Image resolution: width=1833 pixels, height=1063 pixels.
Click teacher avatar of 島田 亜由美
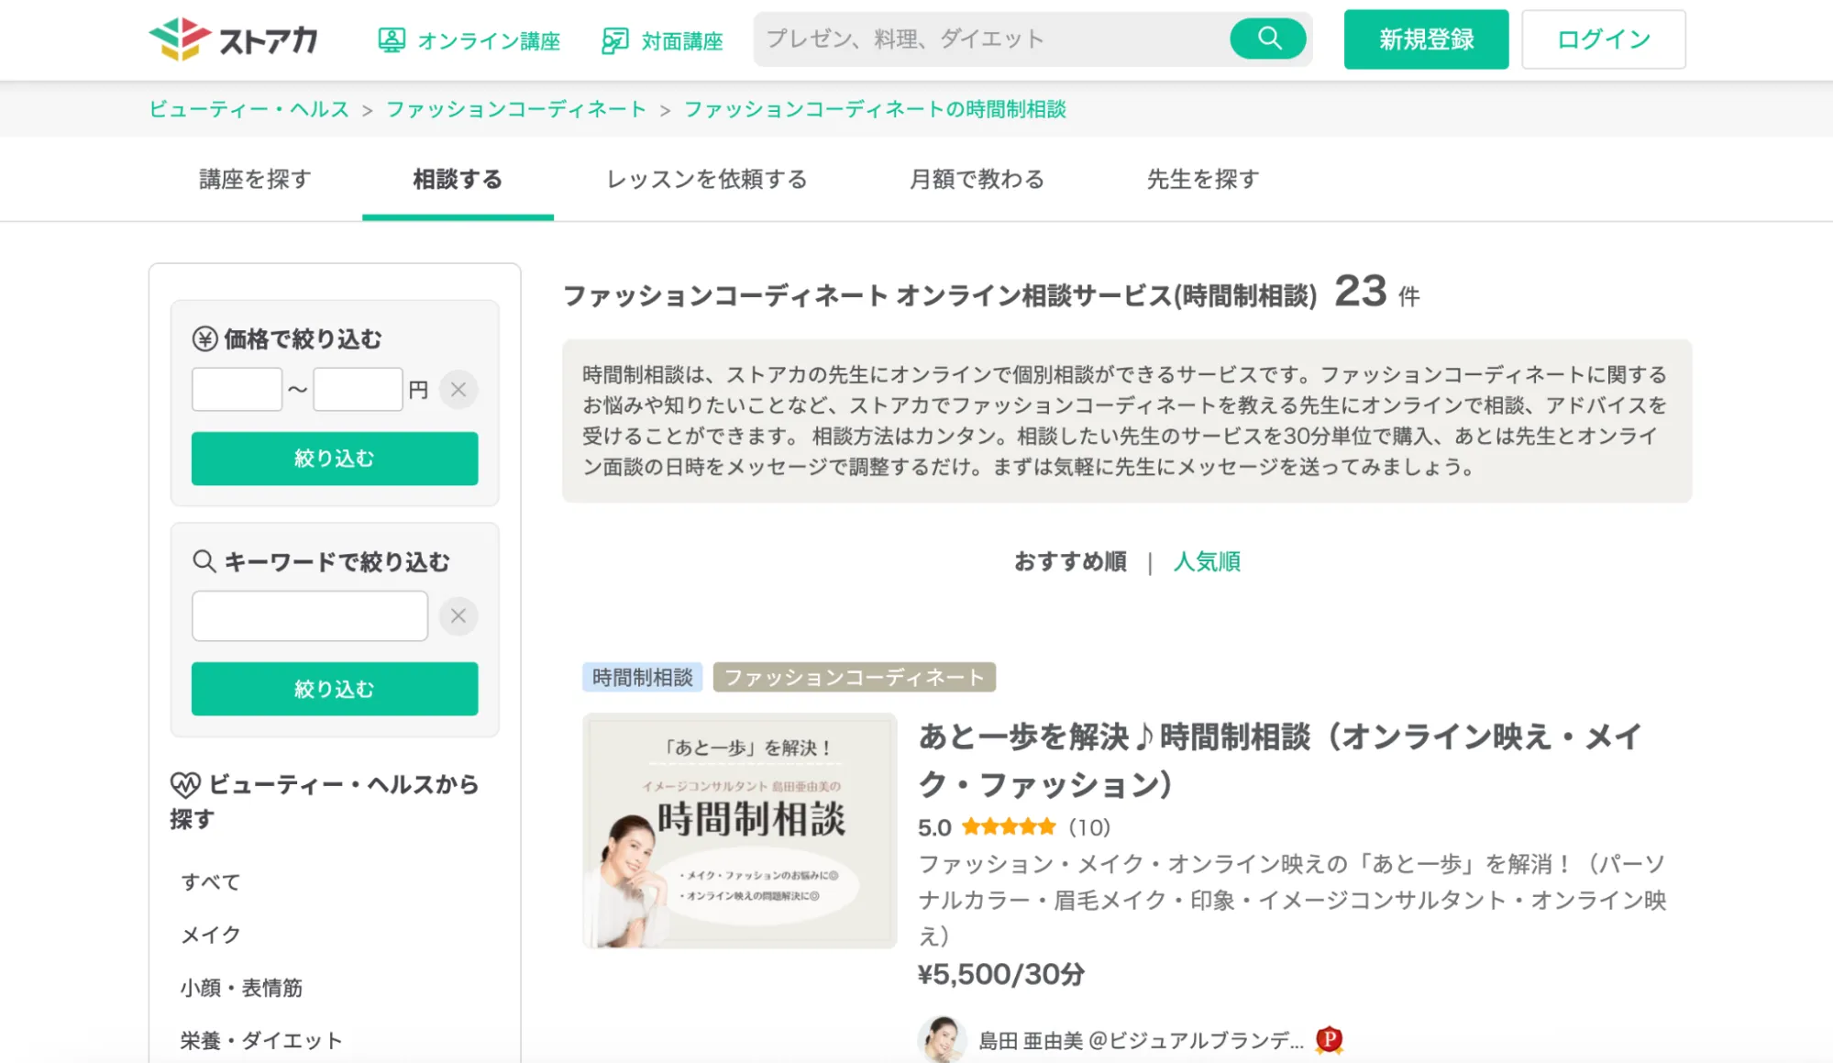(942, 1039)
